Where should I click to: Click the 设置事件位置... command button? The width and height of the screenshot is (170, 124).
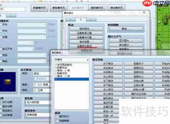(x=86, y=38)
